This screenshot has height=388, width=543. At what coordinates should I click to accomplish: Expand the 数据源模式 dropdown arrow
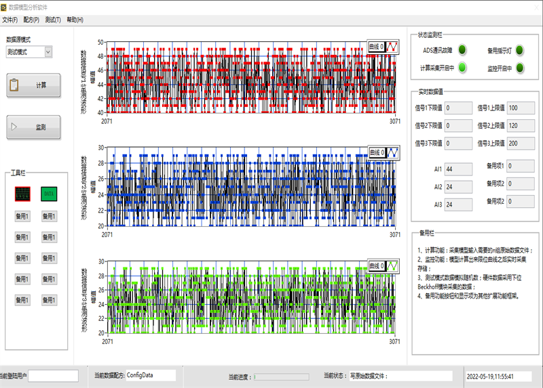click(48, 51)
